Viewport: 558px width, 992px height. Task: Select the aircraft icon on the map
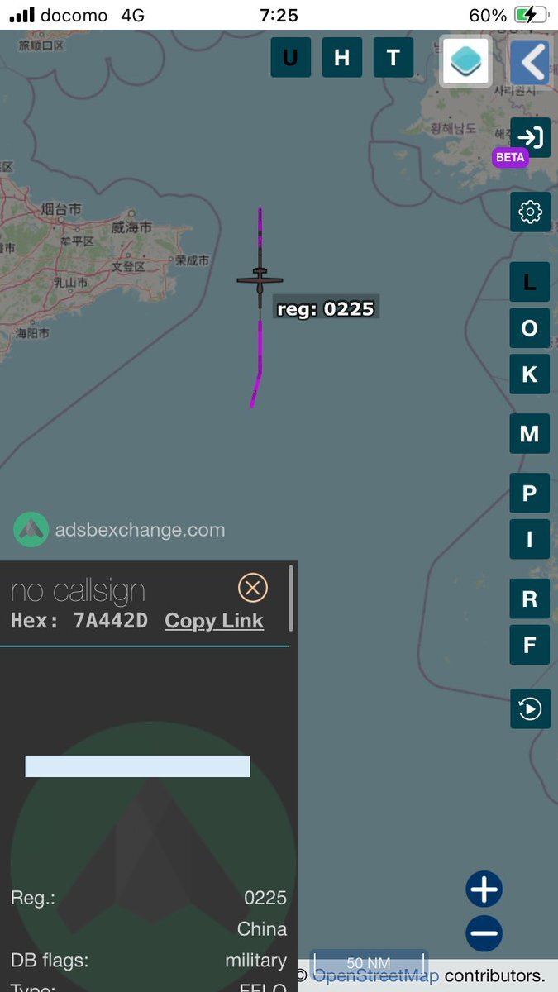coord(260,281)
